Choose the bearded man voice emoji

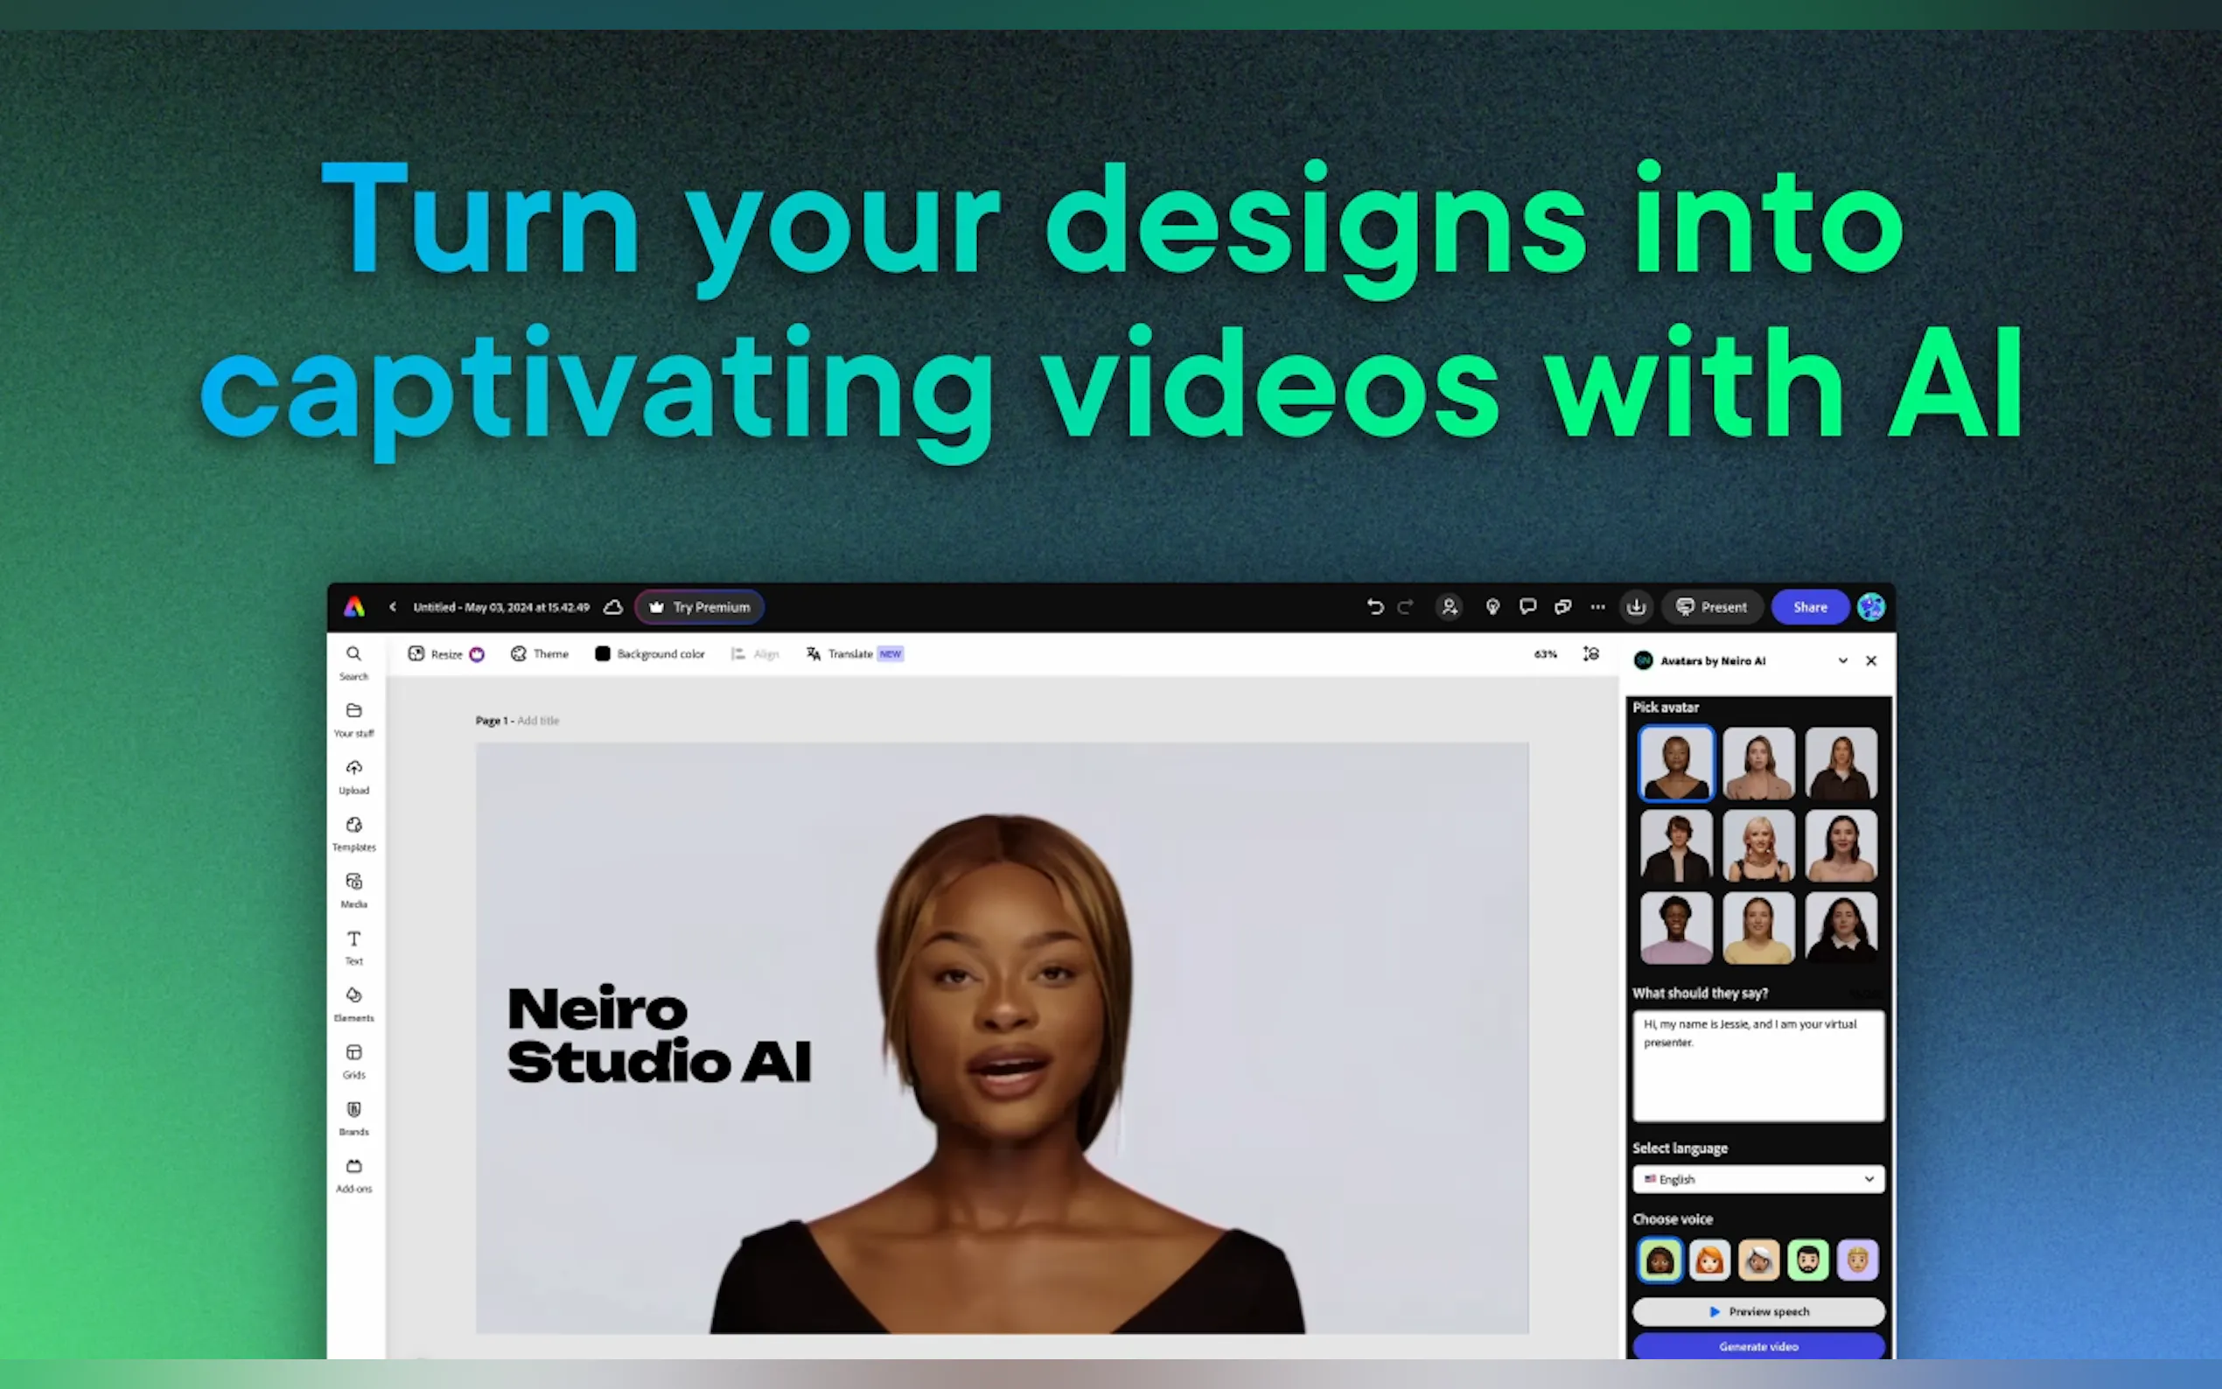click(1806, 1260)
